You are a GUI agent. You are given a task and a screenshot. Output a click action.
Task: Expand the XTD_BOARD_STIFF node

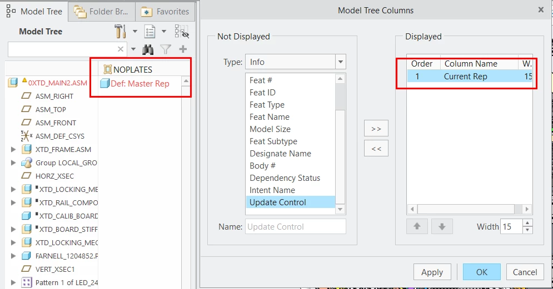(x=13, y=230)
